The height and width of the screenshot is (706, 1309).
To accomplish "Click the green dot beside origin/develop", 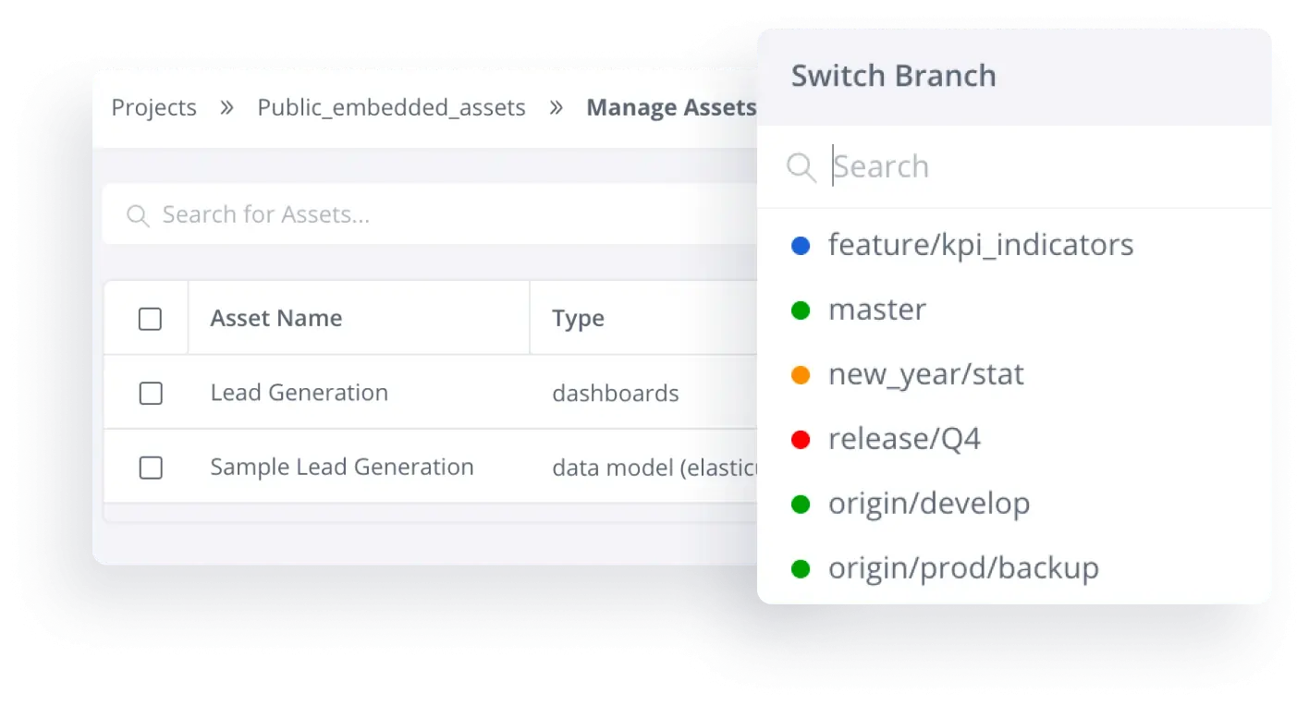I will tap(801, 504).
